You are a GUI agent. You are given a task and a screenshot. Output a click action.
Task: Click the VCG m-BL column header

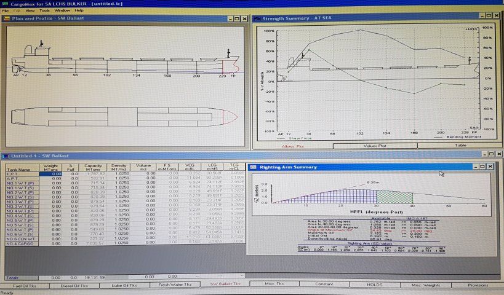point(190,167)
